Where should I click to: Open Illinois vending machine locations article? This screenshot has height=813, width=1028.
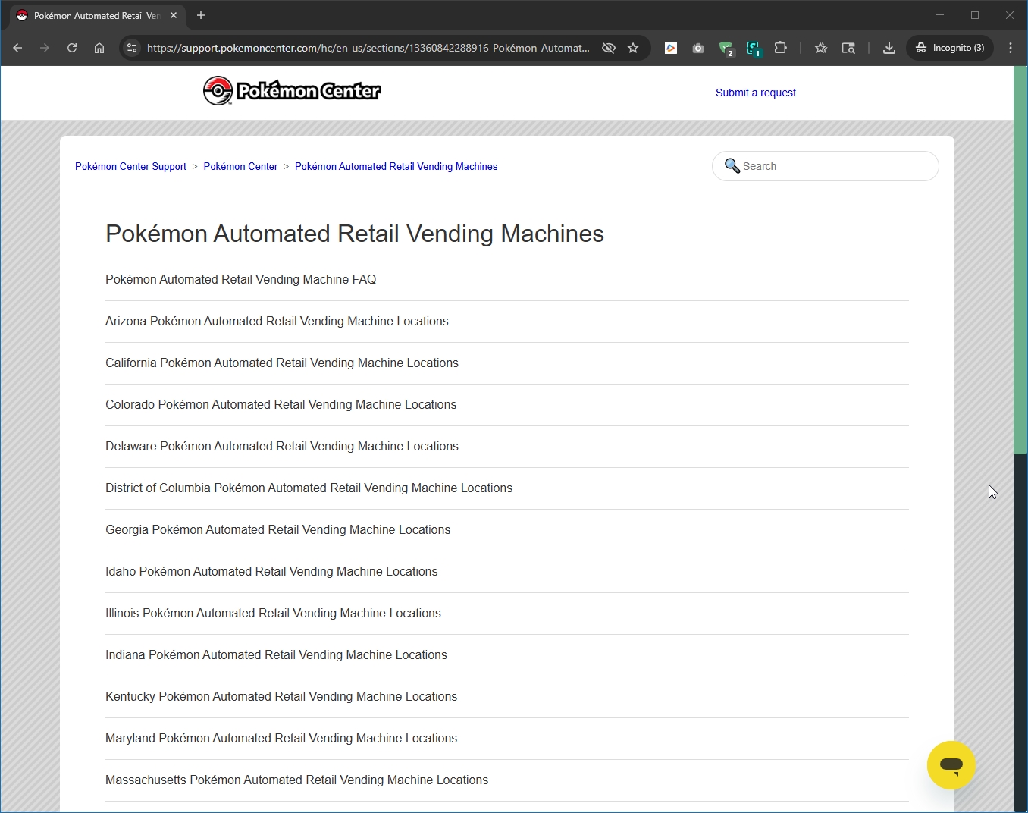273,613
